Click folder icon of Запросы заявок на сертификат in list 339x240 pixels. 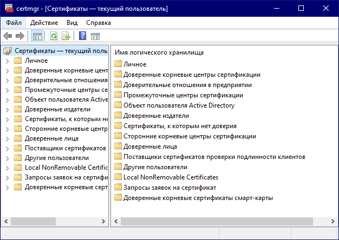pyautogui.click(x=118, y=187)
